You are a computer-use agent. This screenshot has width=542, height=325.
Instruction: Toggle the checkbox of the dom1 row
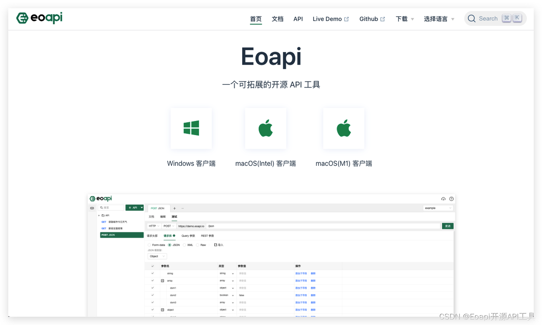[152, 288]
